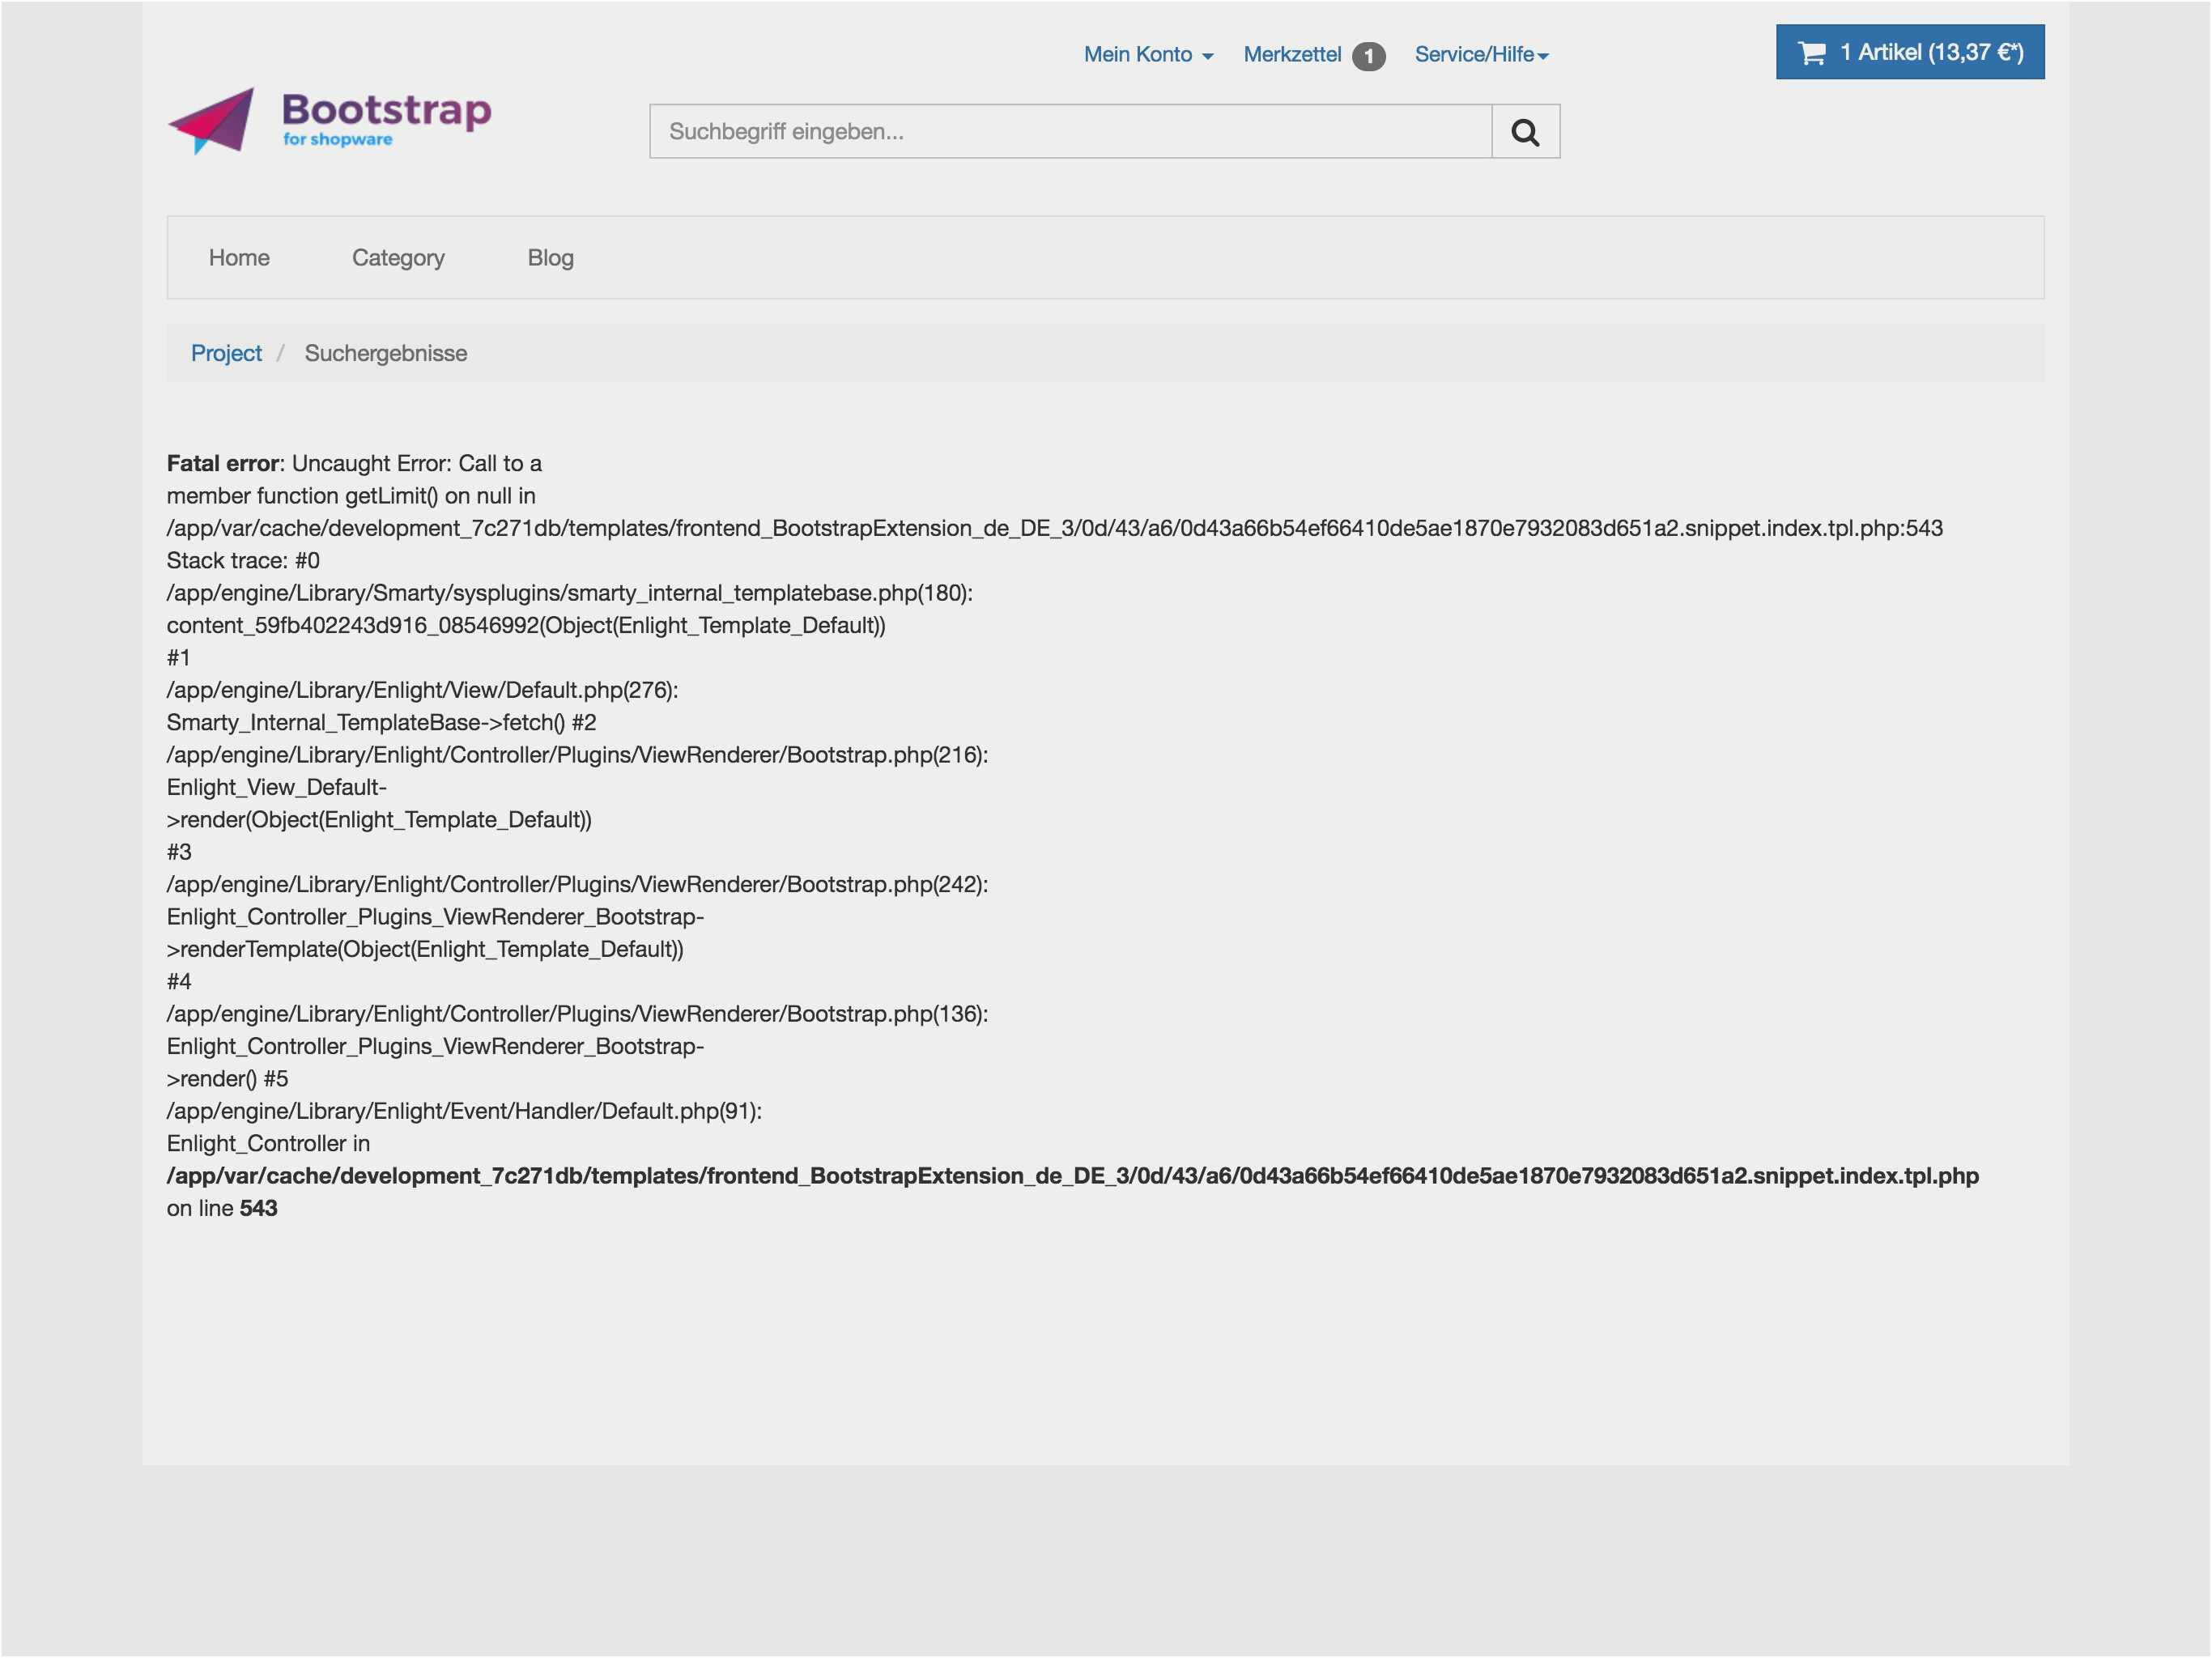Click the bold line number 543
The width and height of the screenshot is (2212, 1658).
(258, 1208)
